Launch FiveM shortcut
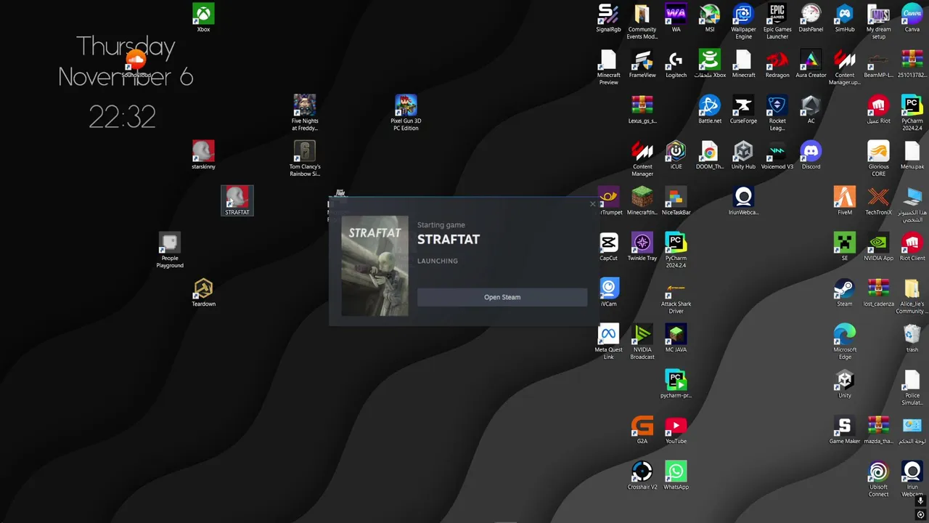Image resolution: width=929 pixels, height=523 pixels. click(845, 200)
